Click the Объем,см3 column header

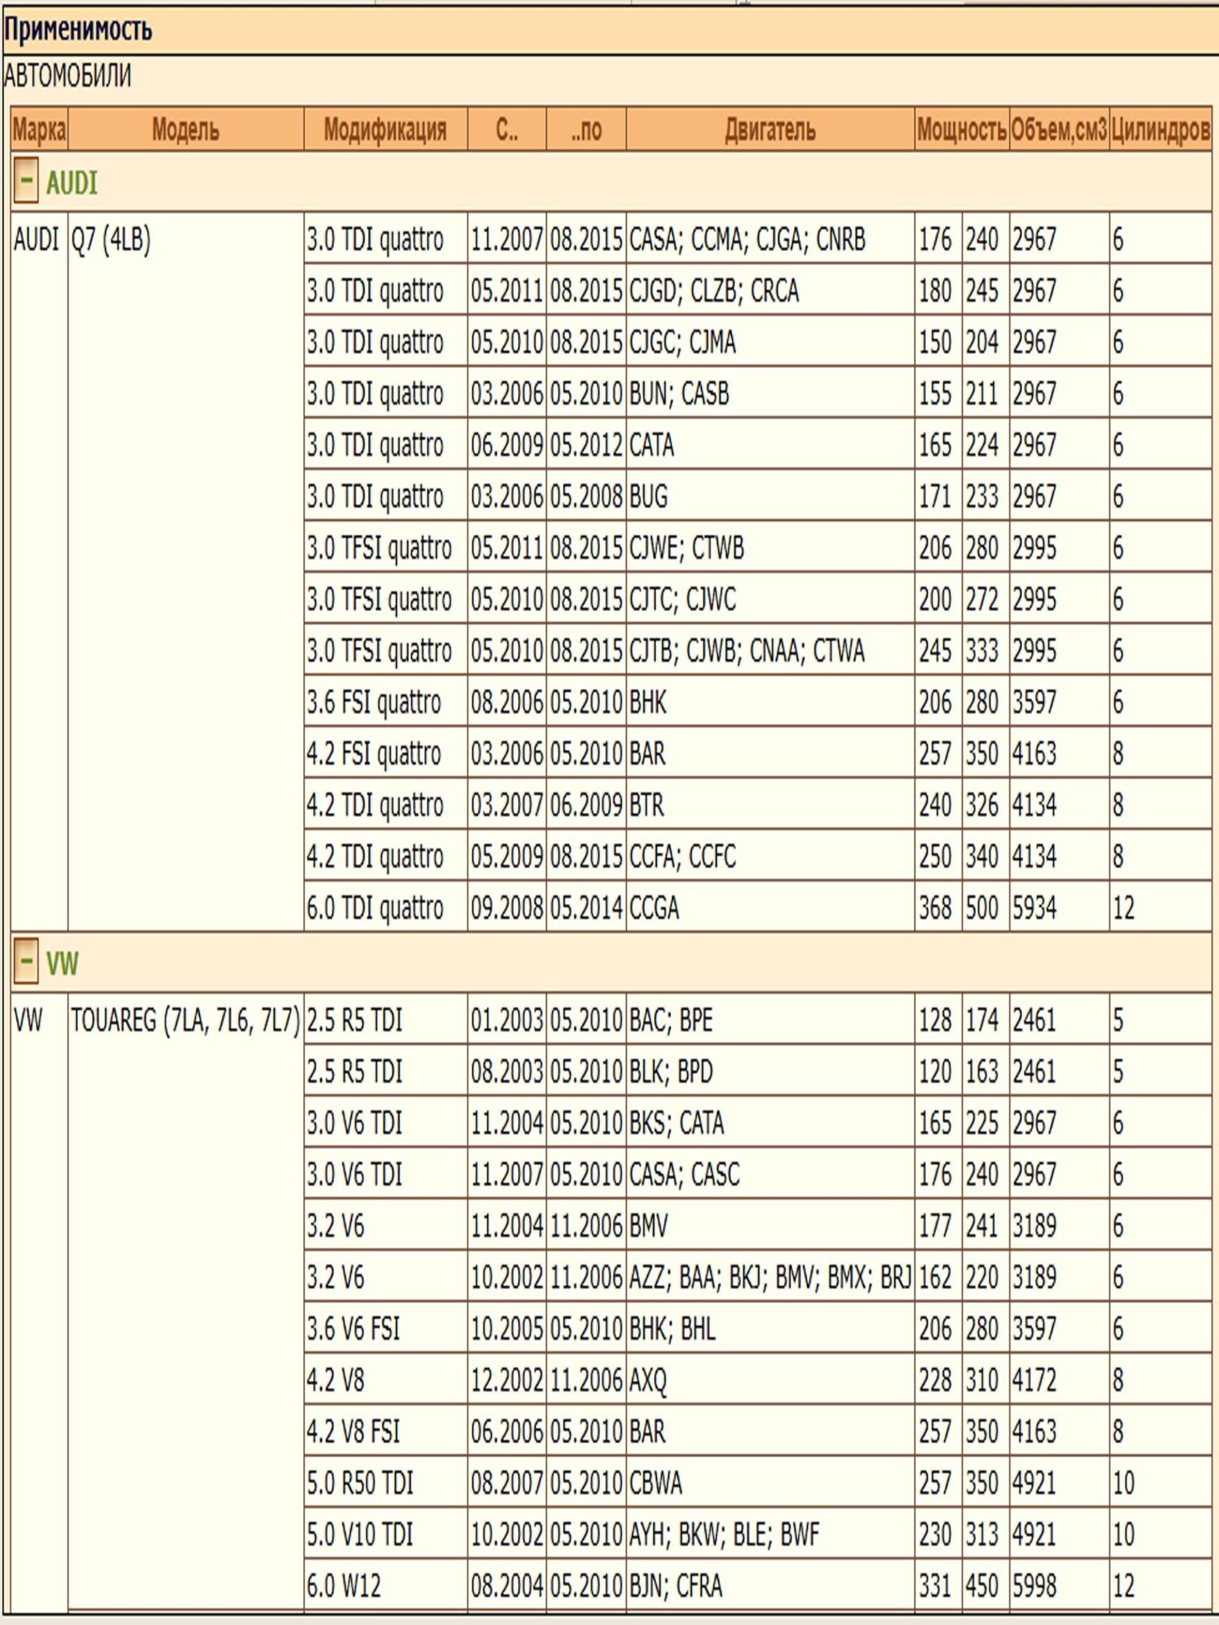(x=1058, y=131)
